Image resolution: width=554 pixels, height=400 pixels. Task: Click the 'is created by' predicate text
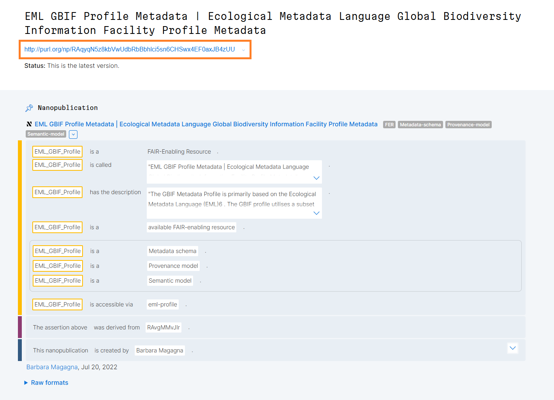click(x=111, y=350)
